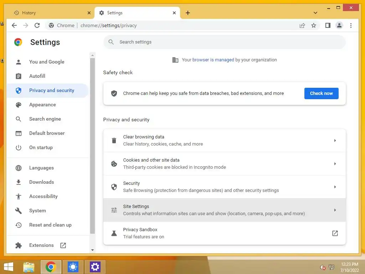The image size is (365, 274).
Task: Open the tab search chevron
Action: pos(315,13)
